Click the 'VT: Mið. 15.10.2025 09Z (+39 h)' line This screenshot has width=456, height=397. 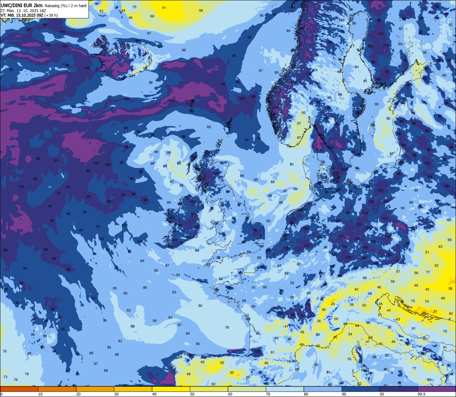(x=29, y=15)
